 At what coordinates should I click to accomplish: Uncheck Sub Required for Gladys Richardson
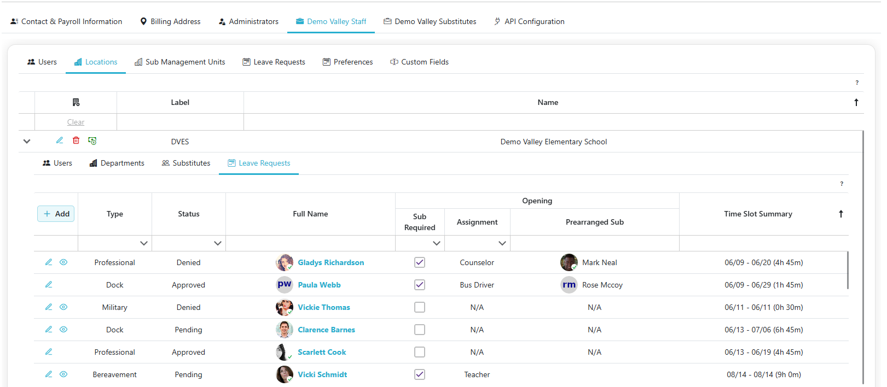(420, 262)
